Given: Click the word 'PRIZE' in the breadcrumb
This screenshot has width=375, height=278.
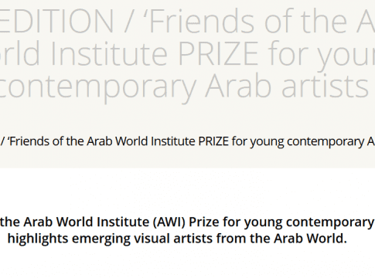Looking at the screenshot, I should 213,141.
